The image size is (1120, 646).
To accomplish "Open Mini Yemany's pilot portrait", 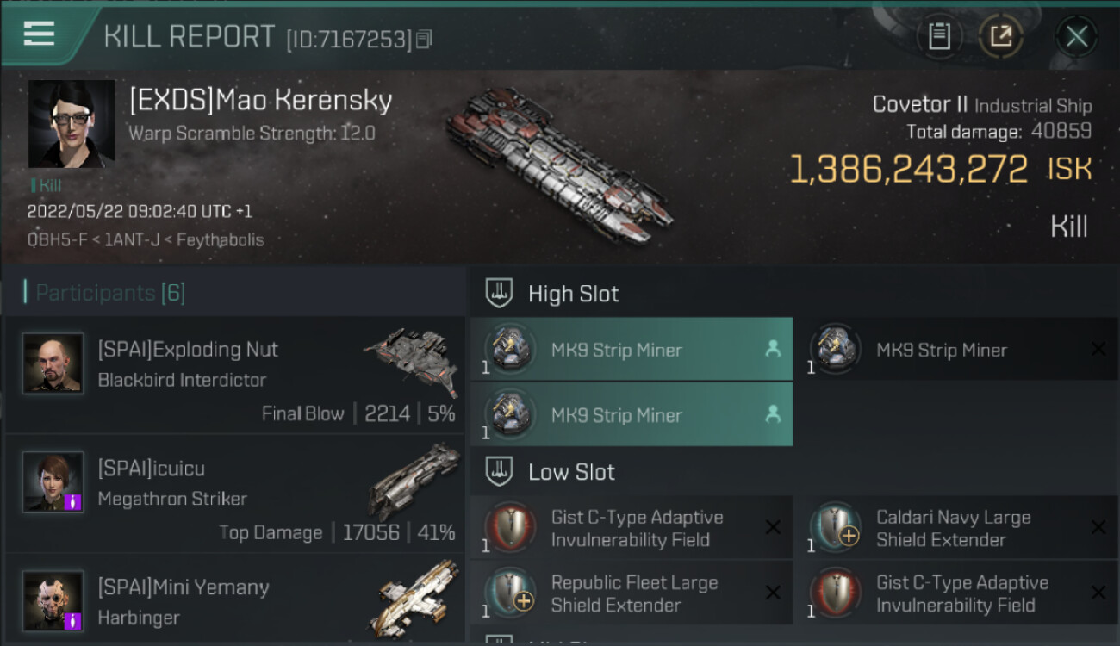I will click(53, 600).
